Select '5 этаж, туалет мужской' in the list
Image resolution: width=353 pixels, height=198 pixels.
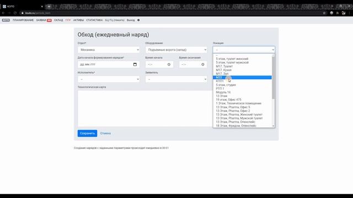242,62
